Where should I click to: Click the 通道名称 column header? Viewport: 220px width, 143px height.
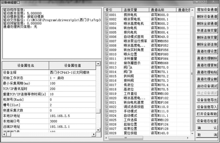coord(162,10)
